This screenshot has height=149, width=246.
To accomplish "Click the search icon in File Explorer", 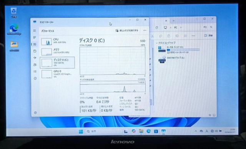I will click(211, 27).
